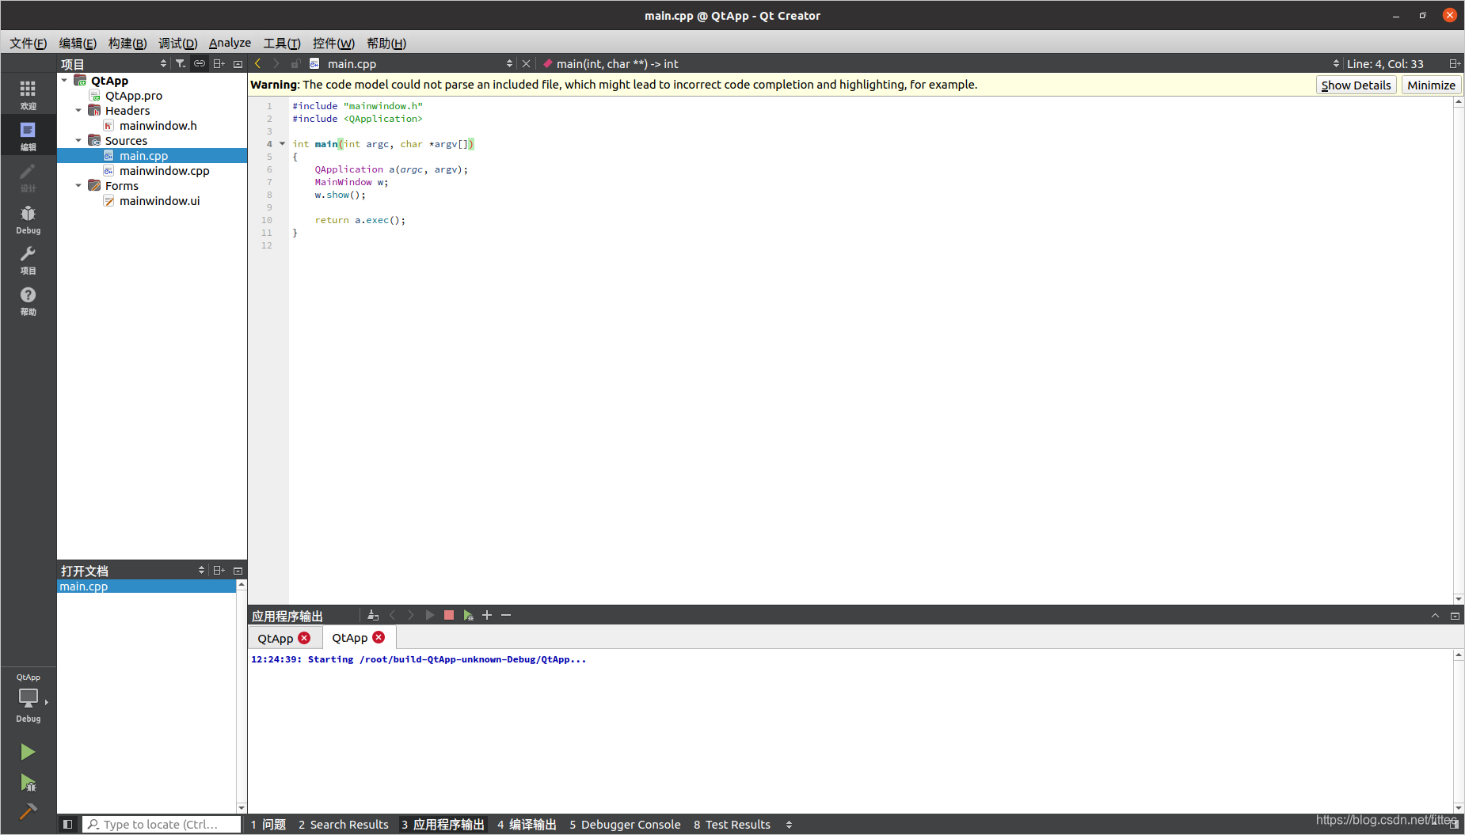1465x835 pixels.
Task: Open the 8 Test Results pane
Action: (x=732, y=825)
